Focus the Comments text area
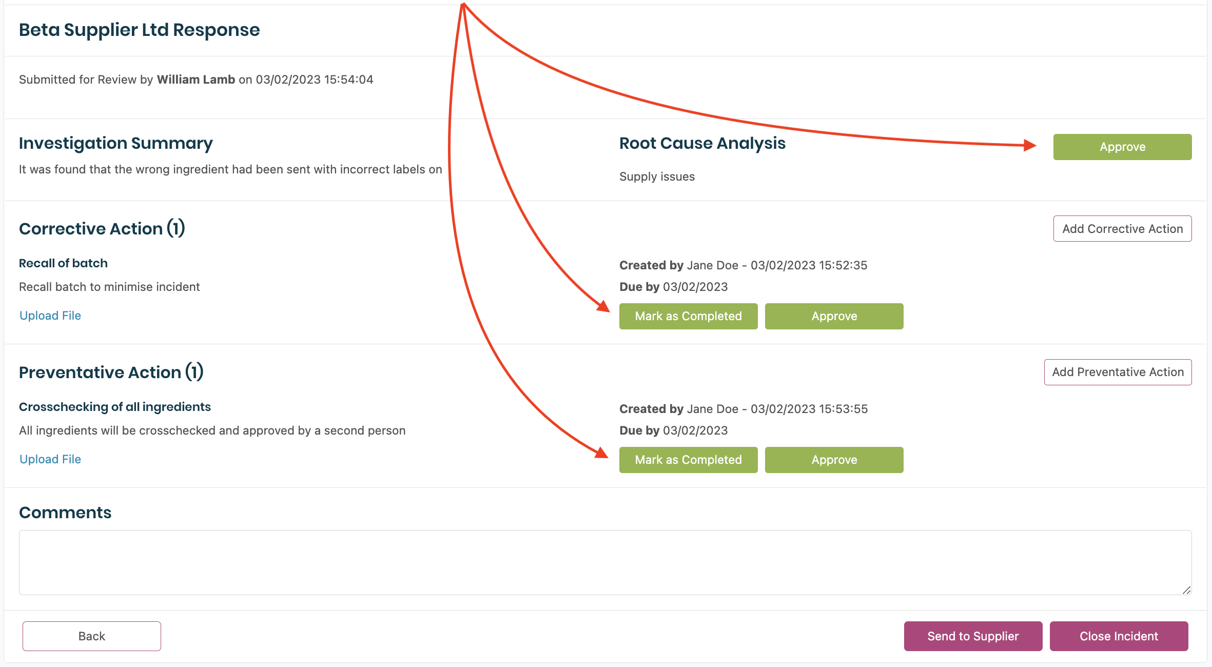Viewport: 1212px width, 667px height. (604, 562)
